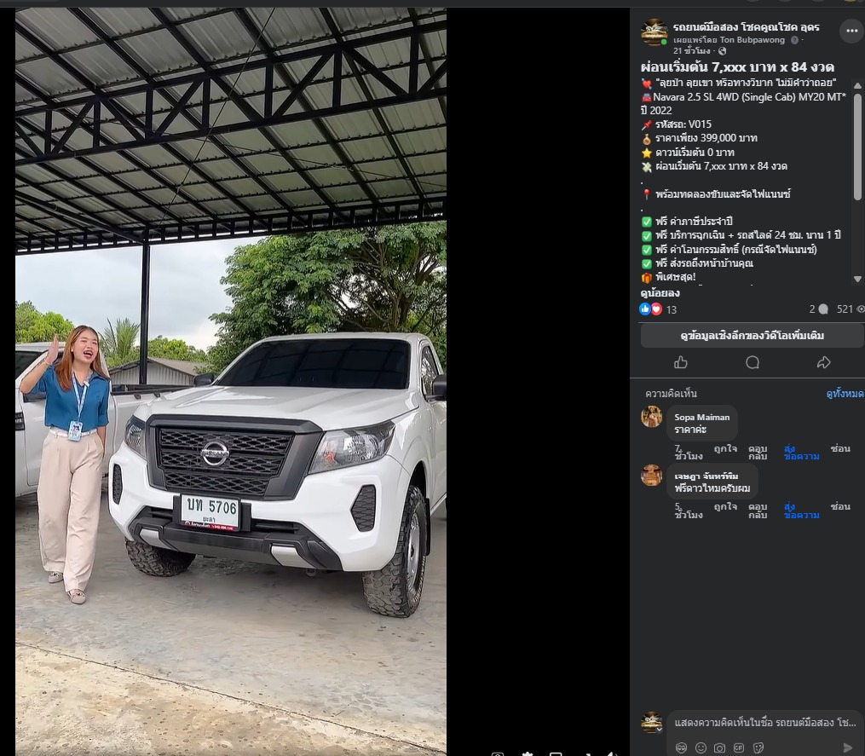This screenshot has height=756, width=865.
Task: Click ตอบกลับ under ฟรีดาวไหมครับผม comment
Action: [758, 511]
